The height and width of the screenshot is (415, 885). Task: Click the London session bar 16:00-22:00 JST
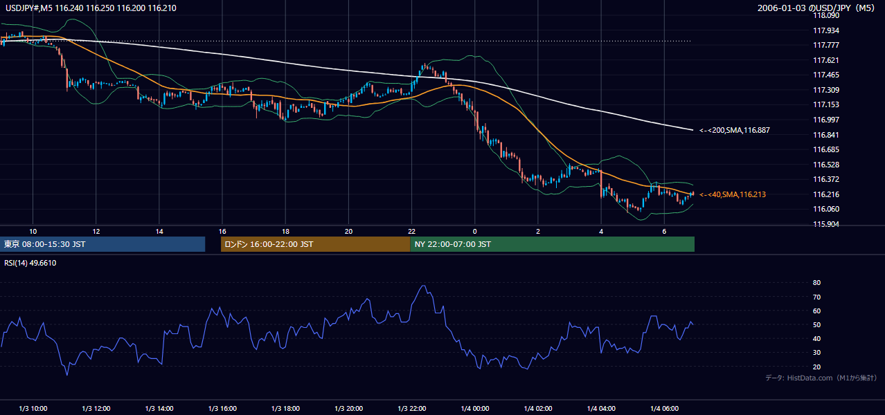pyautogui.click(x=316, y=244)
